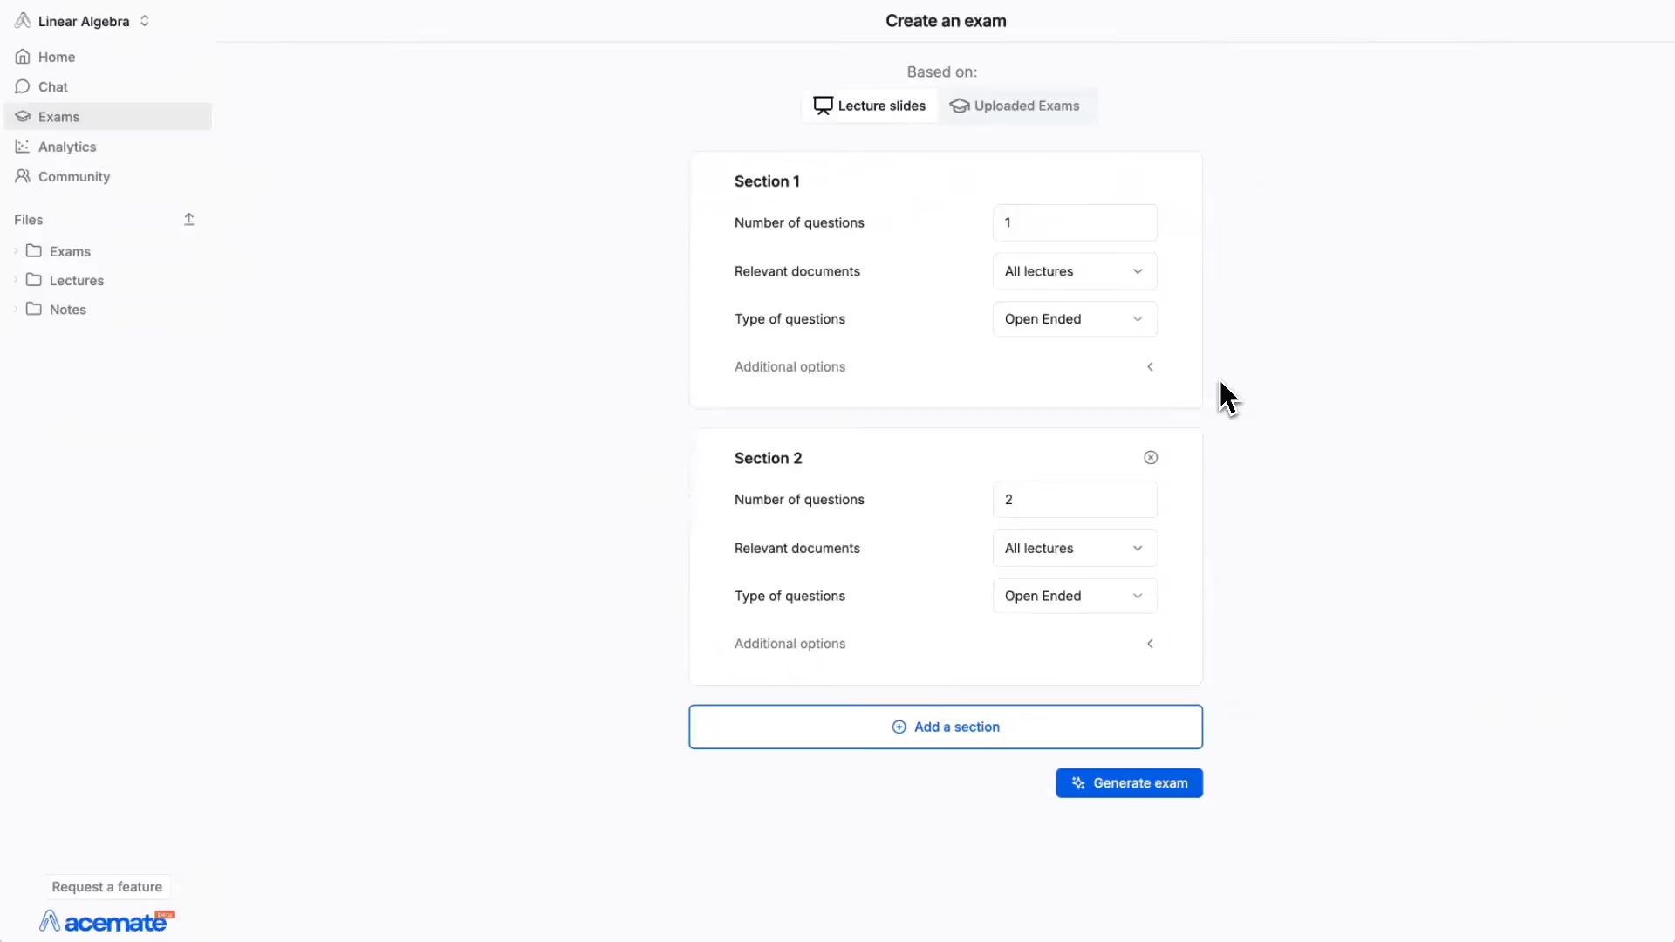Open Section 1 Relevant documents dropdown

(x=1074, y=271)
